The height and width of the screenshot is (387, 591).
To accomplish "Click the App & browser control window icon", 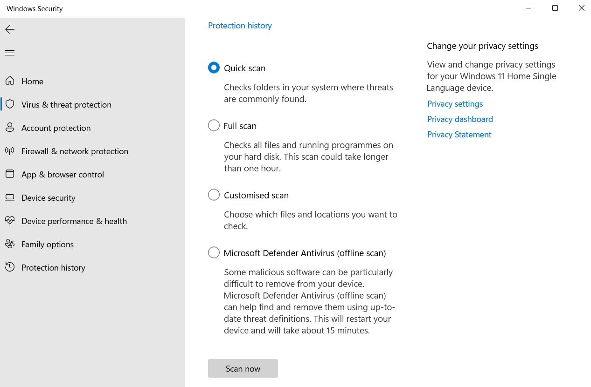I will [10, 174].
